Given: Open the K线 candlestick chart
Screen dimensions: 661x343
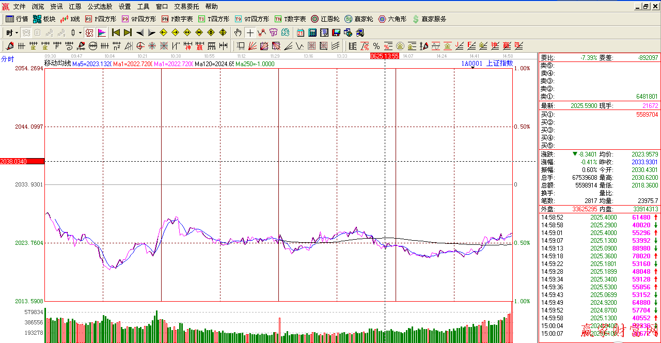Looking at the screenshot, I should coord(70,19).
